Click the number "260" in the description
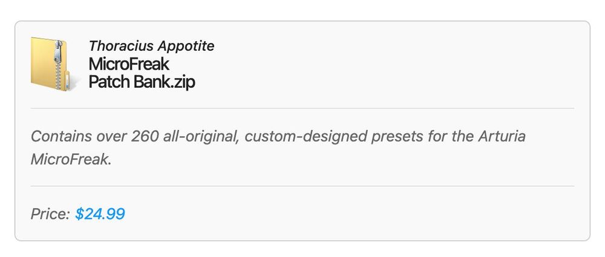The height and width of the screenshot is (257, 605). tap(145, 136)
